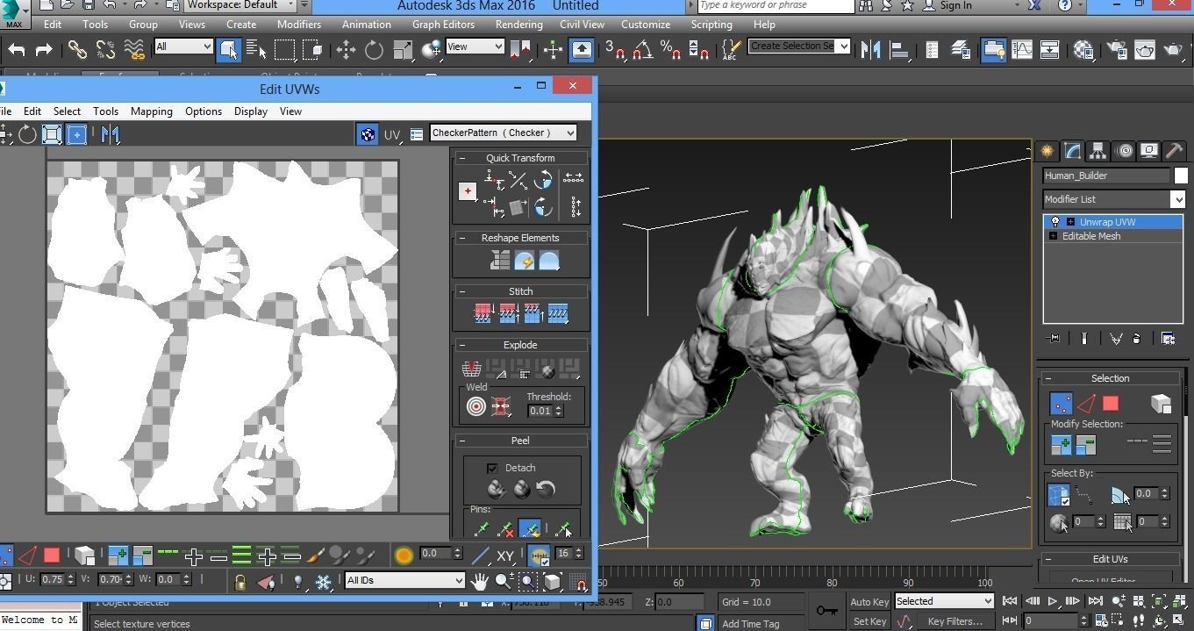
Task: Toggle the Lock Selected Subobjects padlock
Action: click(240, 582)
